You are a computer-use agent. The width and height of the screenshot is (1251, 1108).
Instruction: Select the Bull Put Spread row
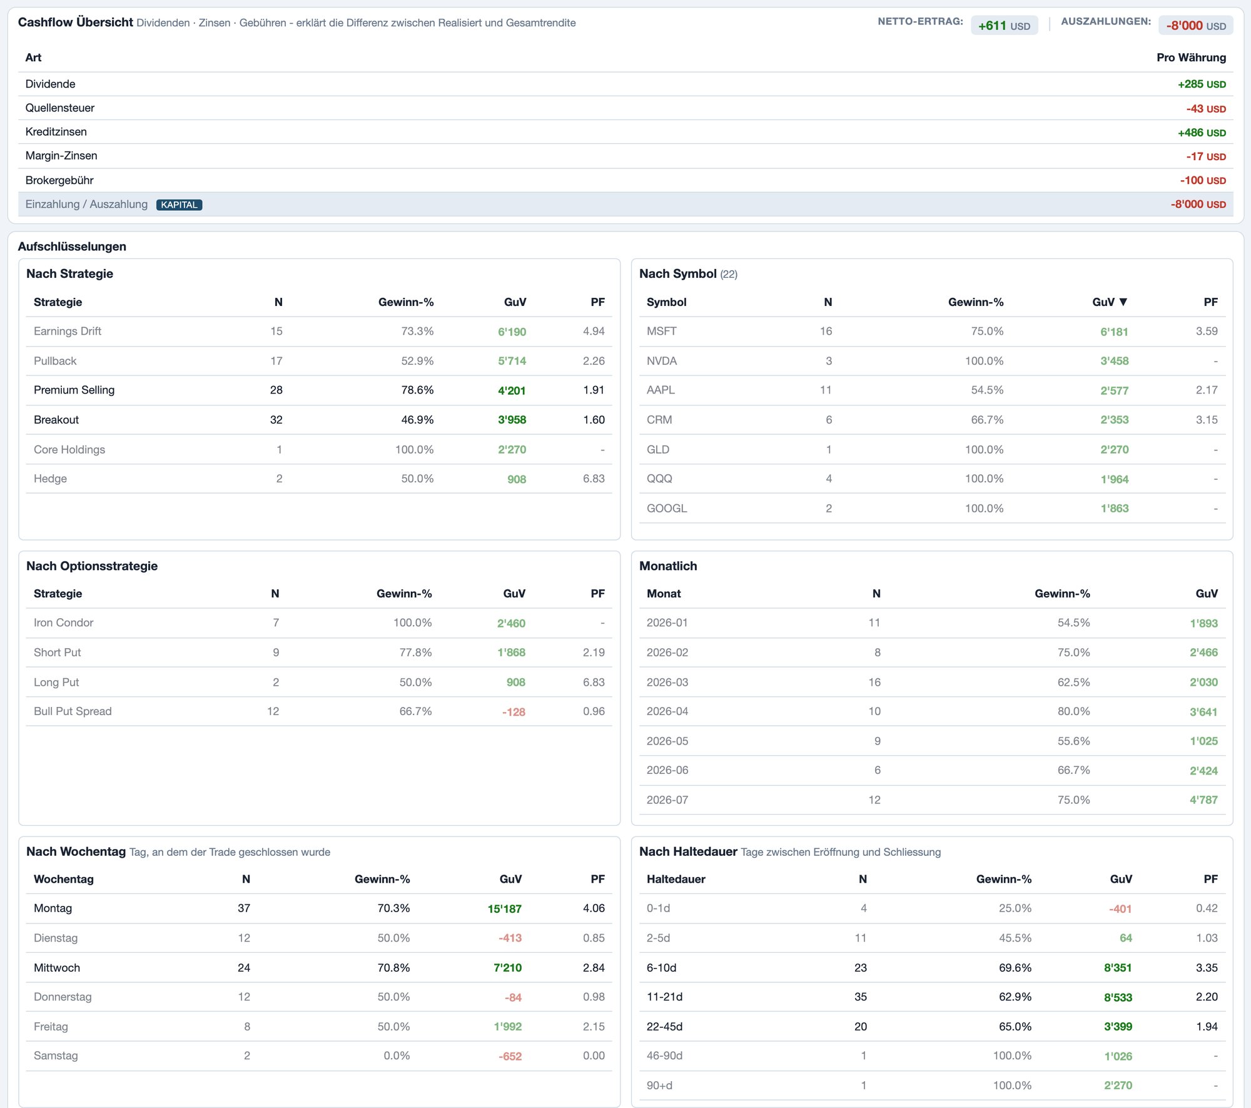click(x=319, y=711)
